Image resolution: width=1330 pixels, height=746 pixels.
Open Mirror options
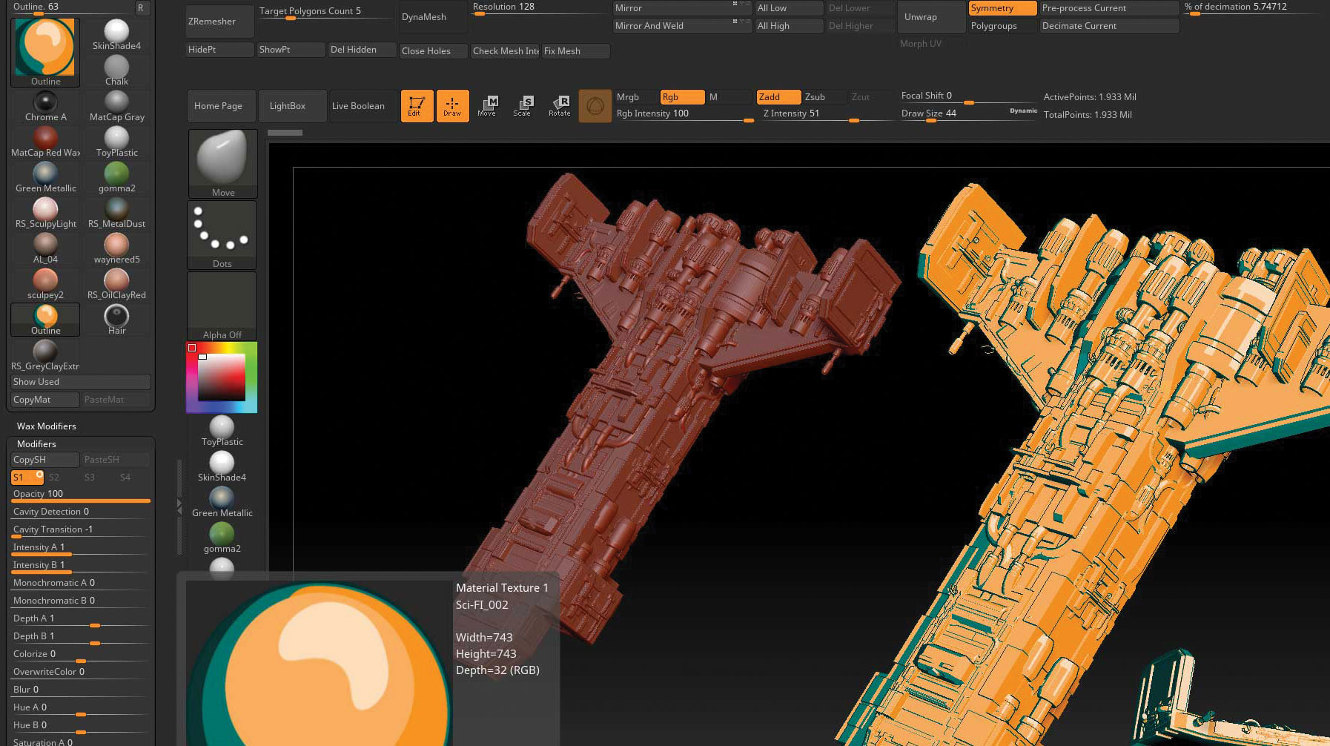pyautogui.click(x=682, y=8)
